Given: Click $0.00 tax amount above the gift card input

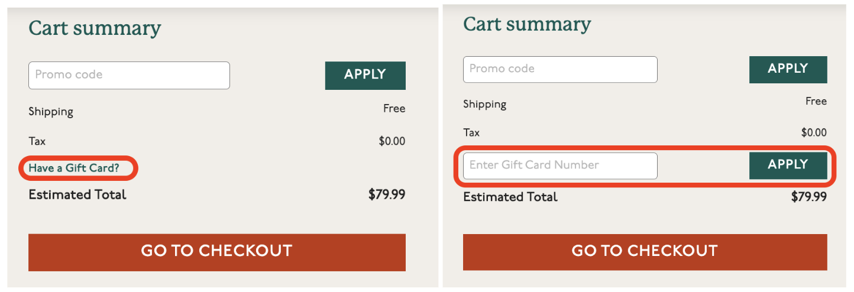Looking at the screenshot, I should [814, 133].
